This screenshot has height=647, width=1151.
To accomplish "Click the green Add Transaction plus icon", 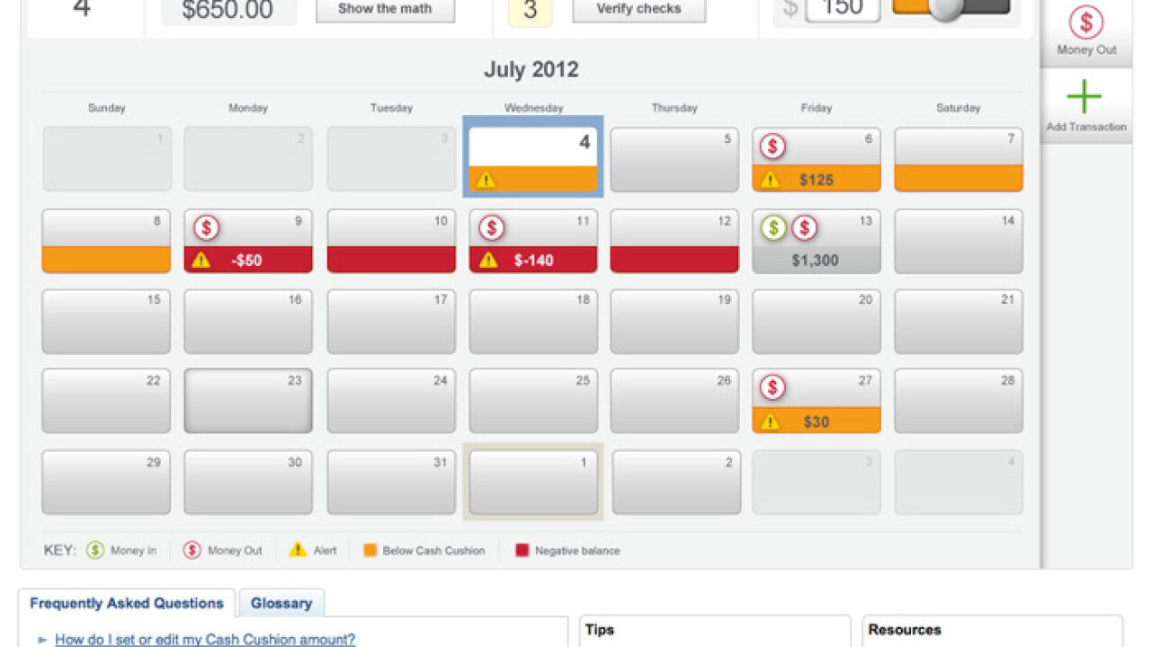I will pyautogui.click(x=1085, y=95).
